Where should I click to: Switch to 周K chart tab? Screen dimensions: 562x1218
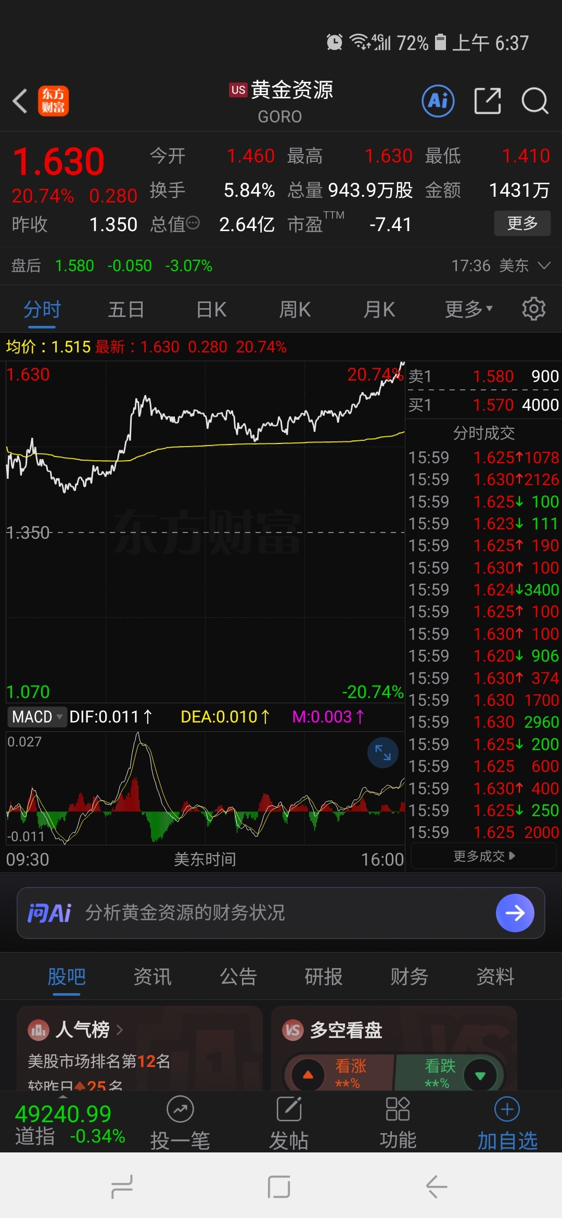pyautogui.click(x=295, y=309)
